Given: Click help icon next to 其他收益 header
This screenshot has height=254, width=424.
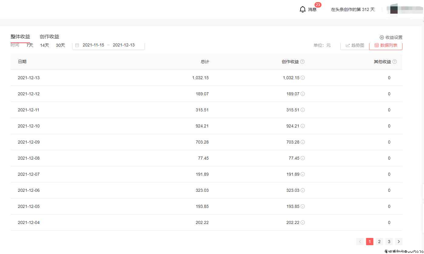Looking at the screenshot, I should click(395, 62).
